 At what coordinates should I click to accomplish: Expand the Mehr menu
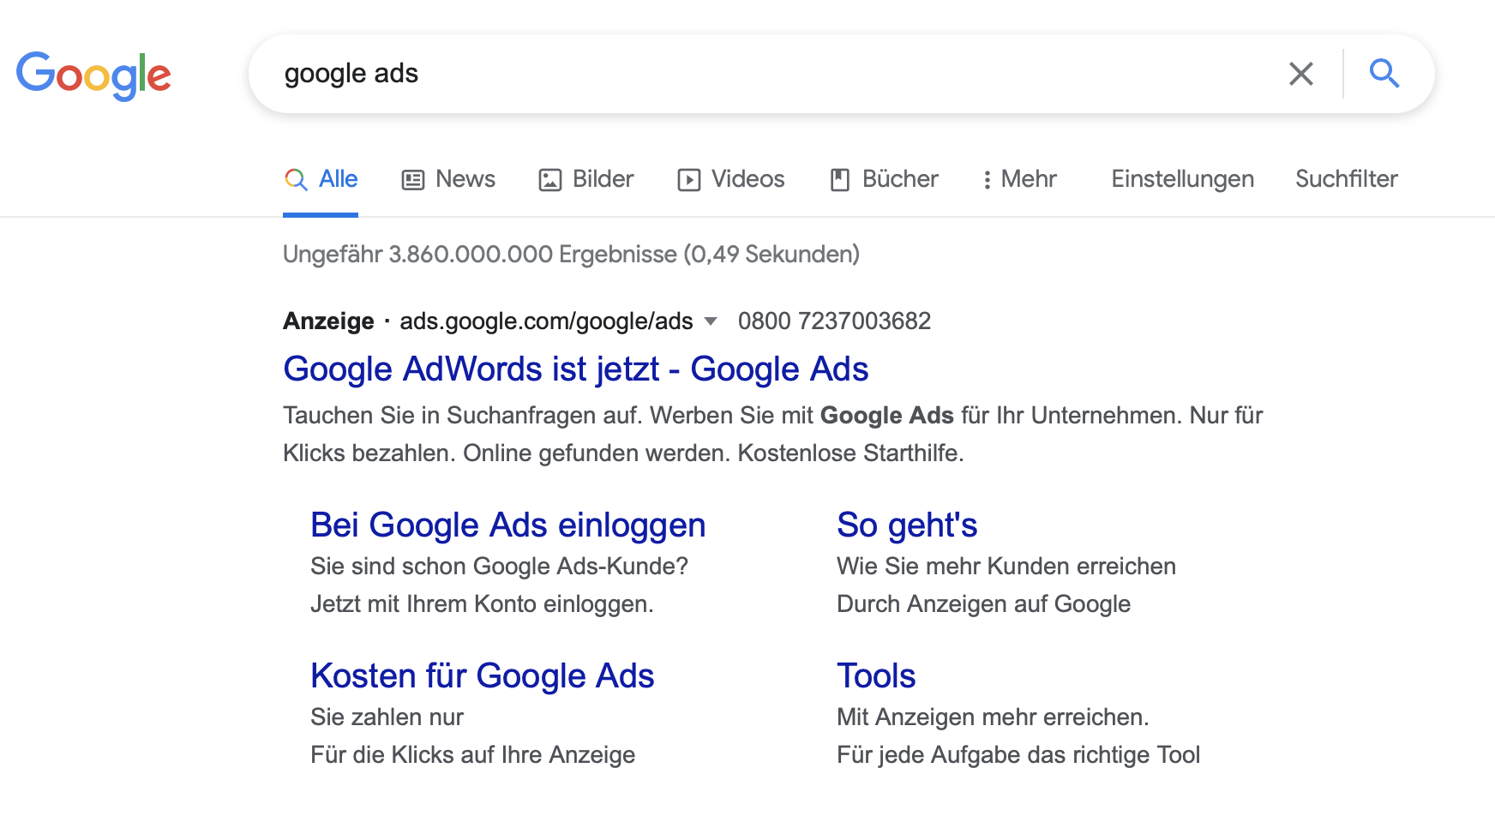(1019, 178)
